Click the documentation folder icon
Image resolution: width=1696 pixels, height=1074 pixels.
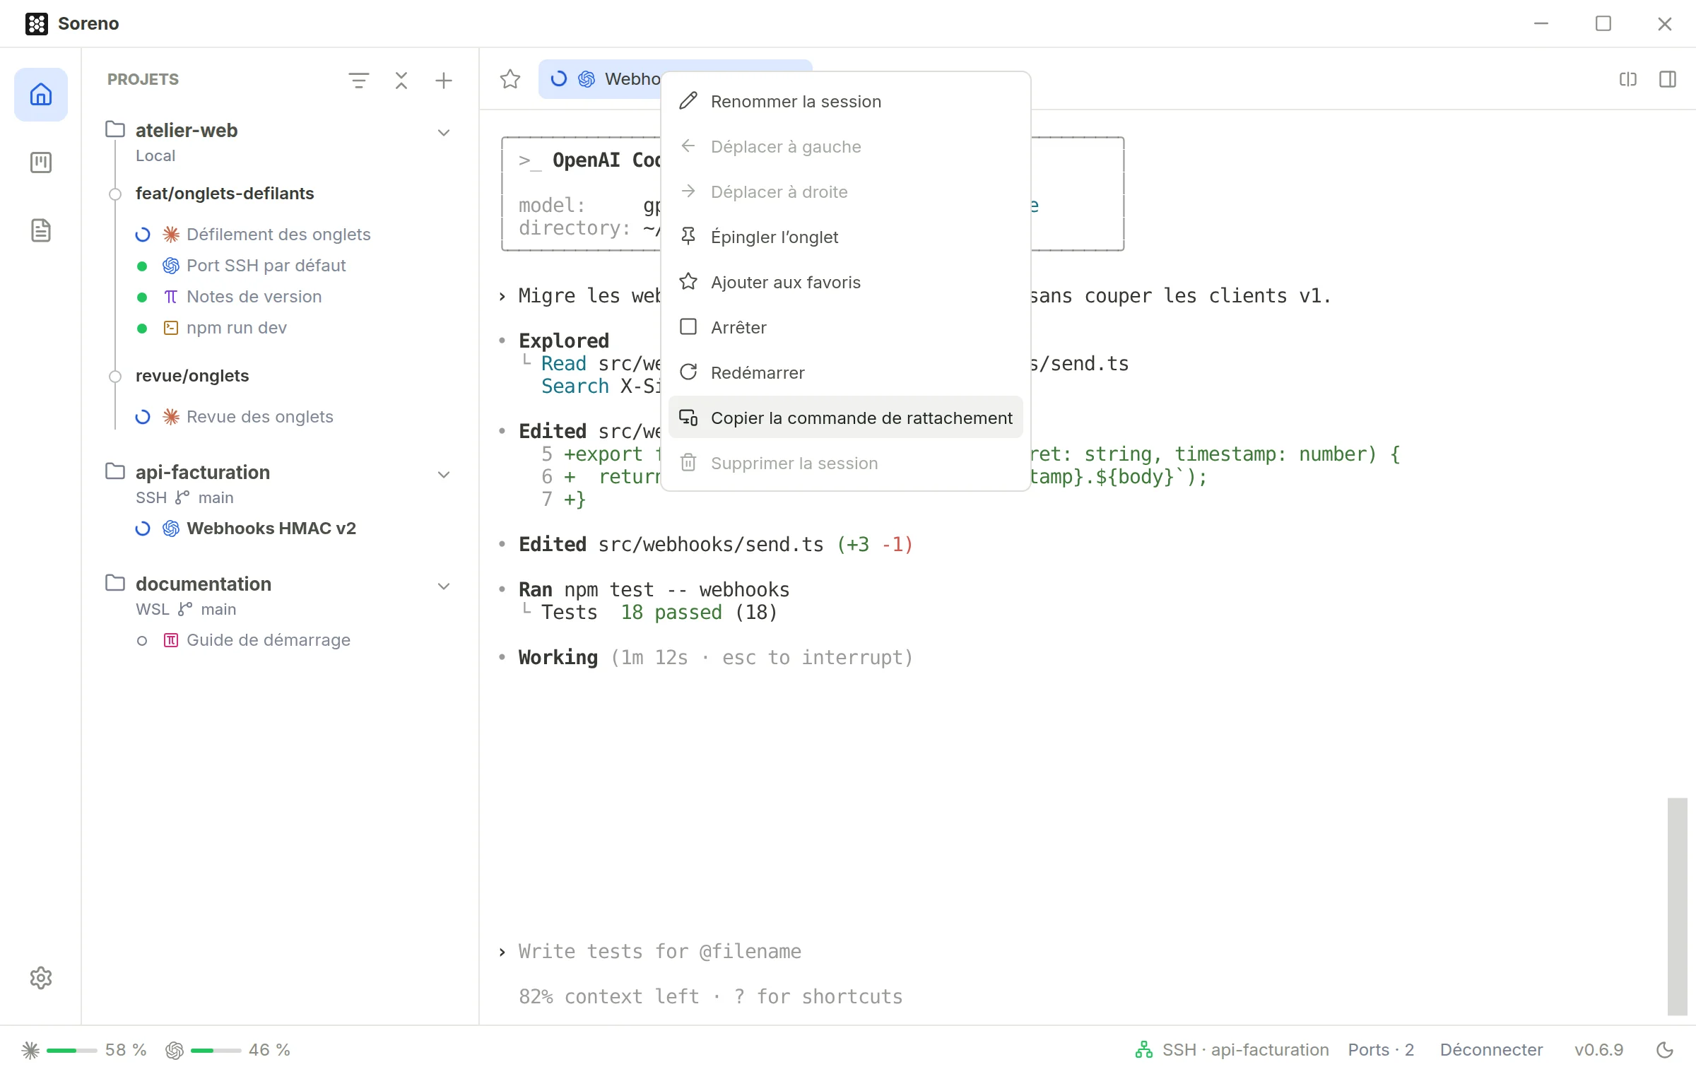115,584
